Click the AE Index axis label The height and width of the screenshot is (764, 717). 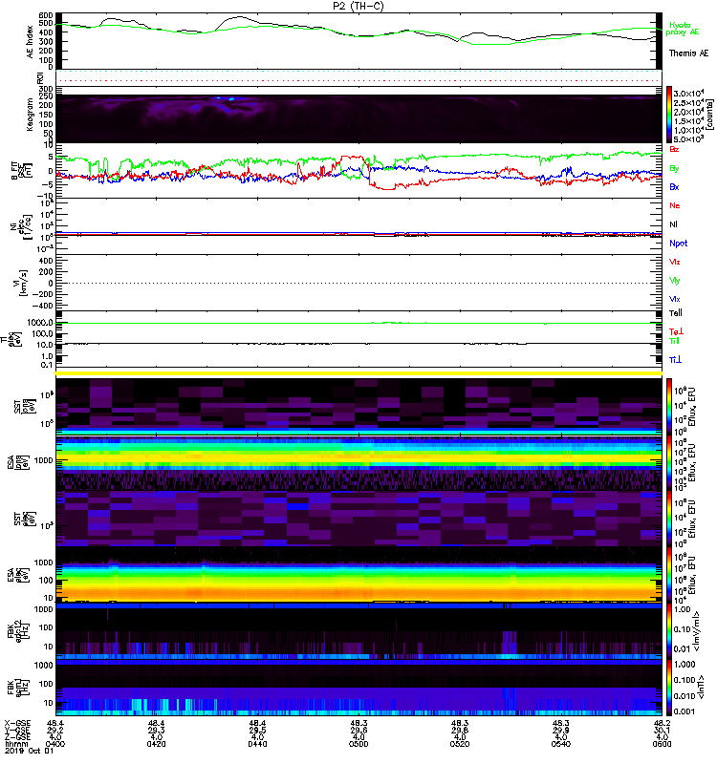[x=31, y=42]
